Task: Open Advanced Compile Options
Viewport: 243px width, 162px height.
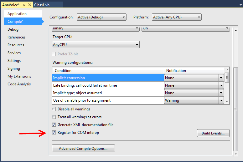Action: tap(83, 148)
